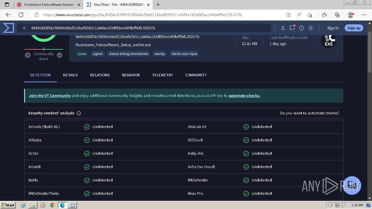Click the browser refresh button

(21, 15)
